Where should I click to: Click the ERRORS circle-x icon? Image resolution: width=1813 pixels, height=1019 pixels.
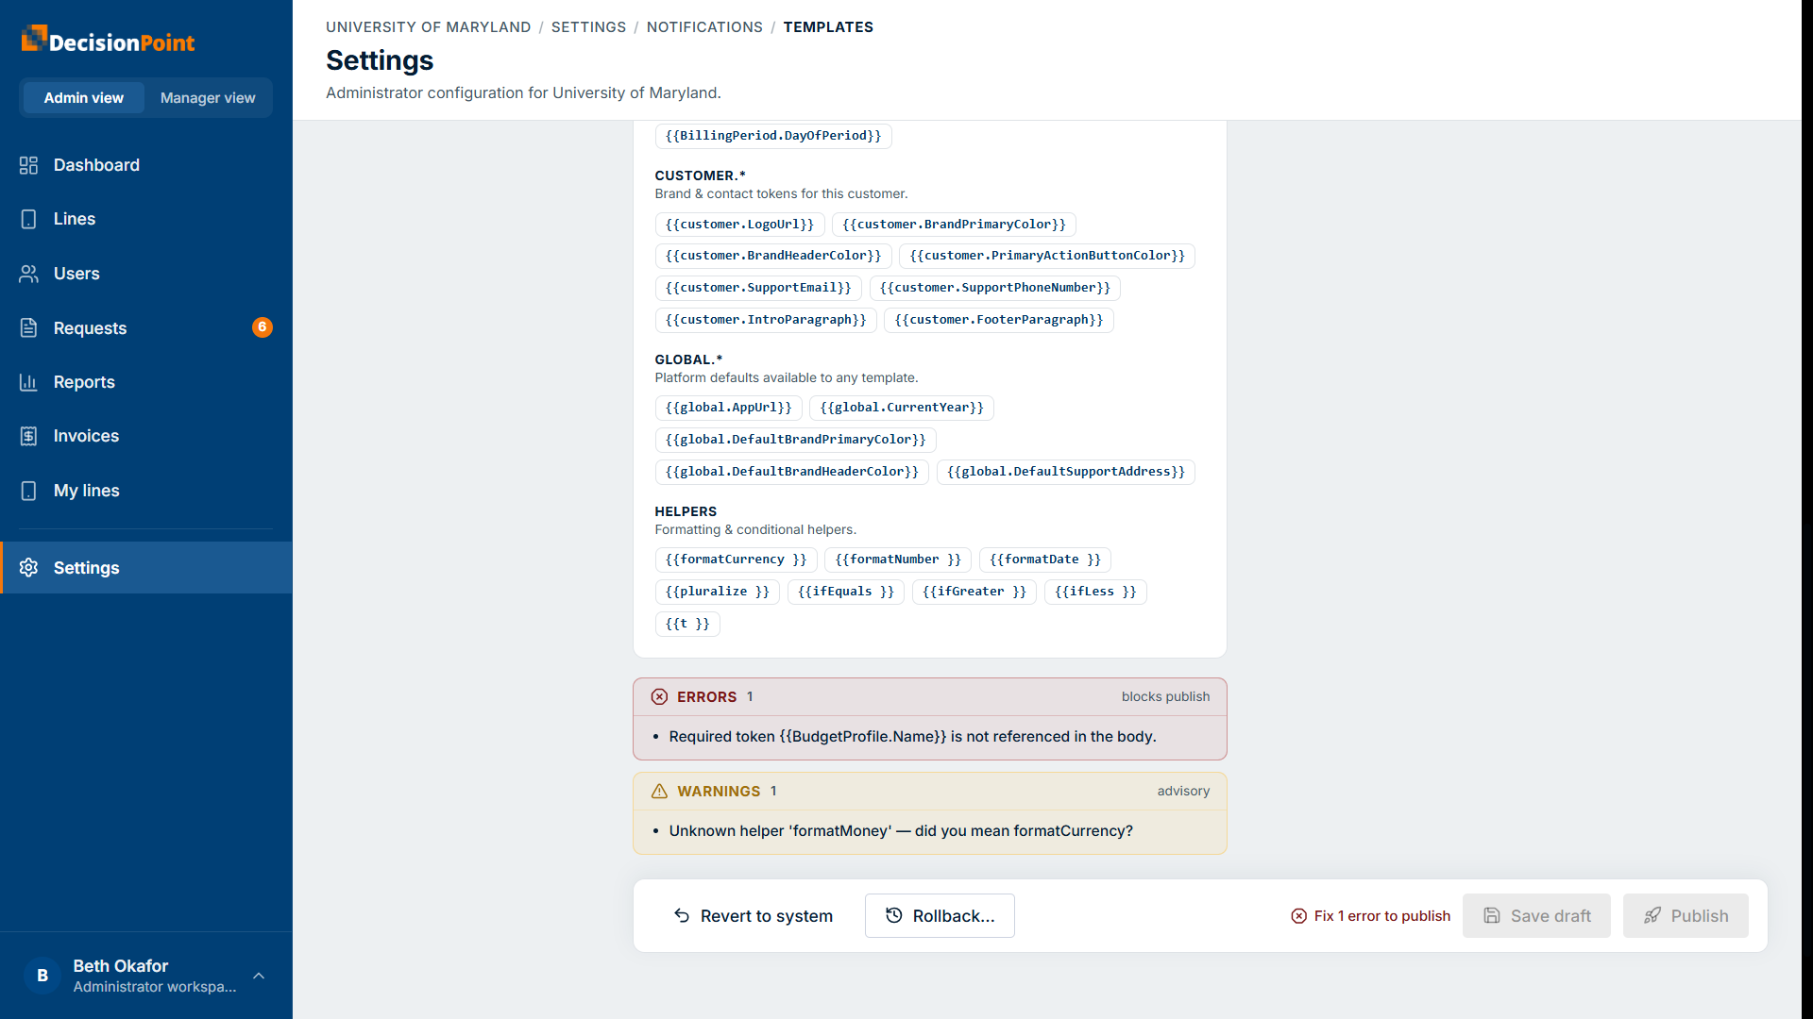pyautogui.click(x=659, y=696)
